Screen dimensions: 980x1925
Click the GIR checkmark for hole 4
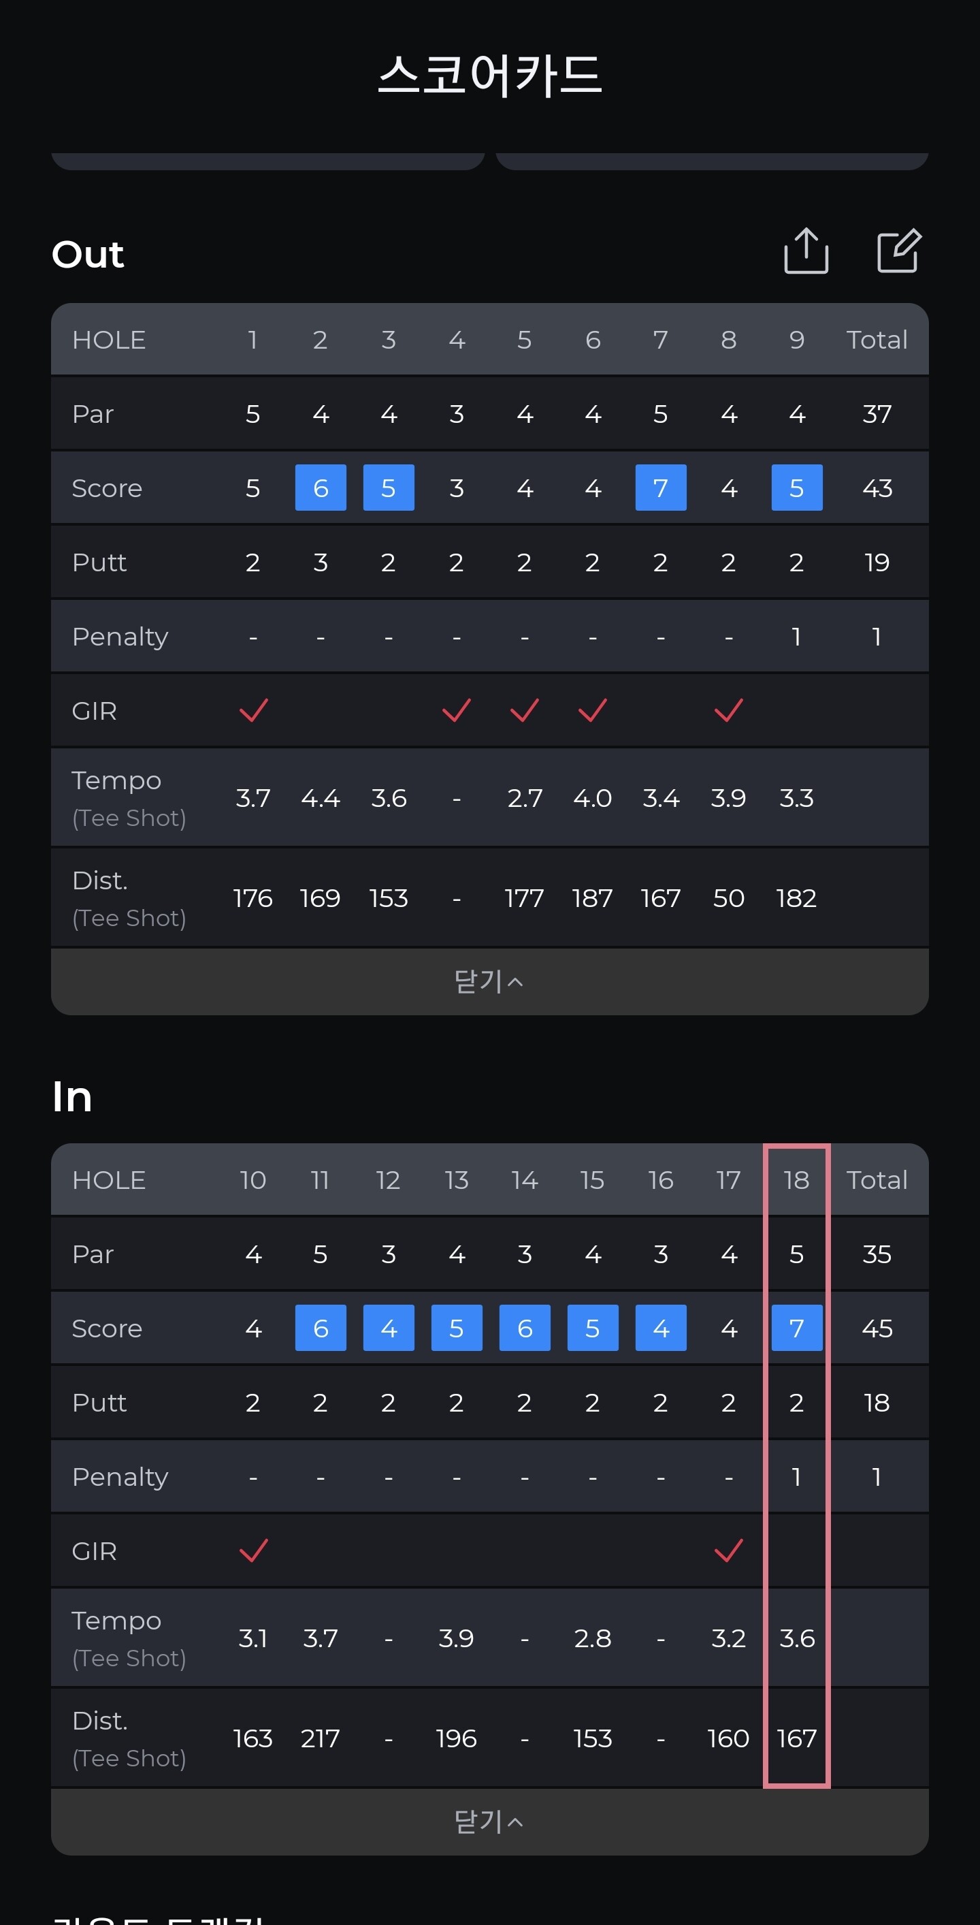(x=457, y=710)
